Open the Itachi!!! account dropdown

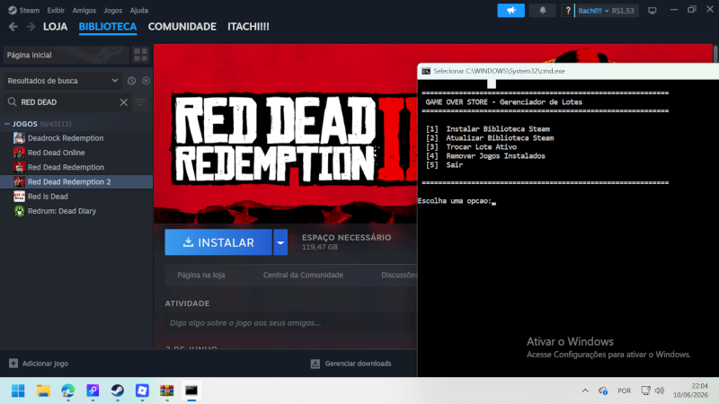(593, 11)
